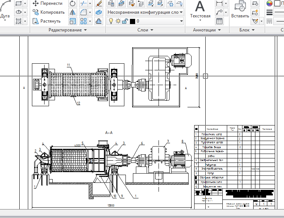Open the Текстовая text type dropdown arrow
The width and height of the screenshot is (284, 218).
tap(200, 20)
